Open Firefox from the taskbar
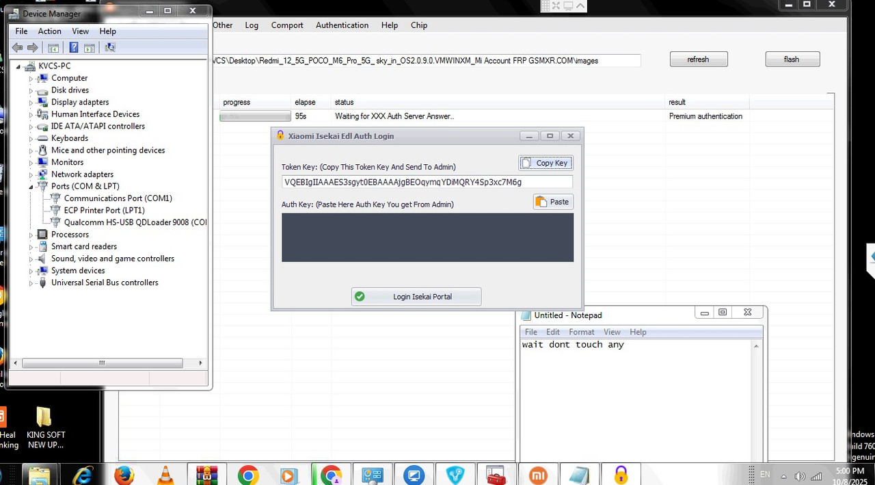 click(x=124, y=475)
